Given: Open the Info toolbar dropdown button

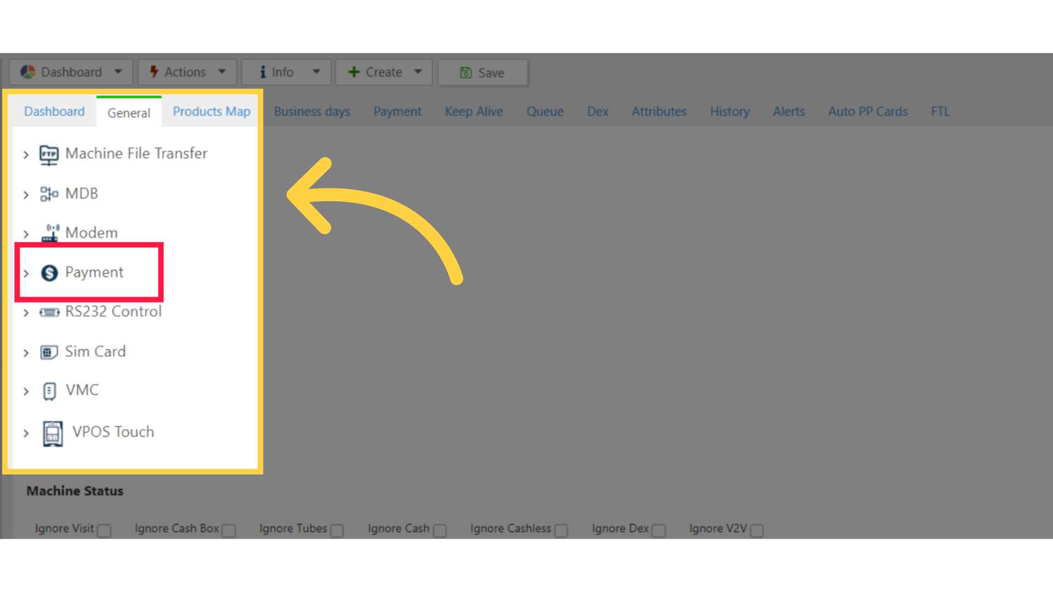Looking at the screenshot, I should tap(286, 72).
